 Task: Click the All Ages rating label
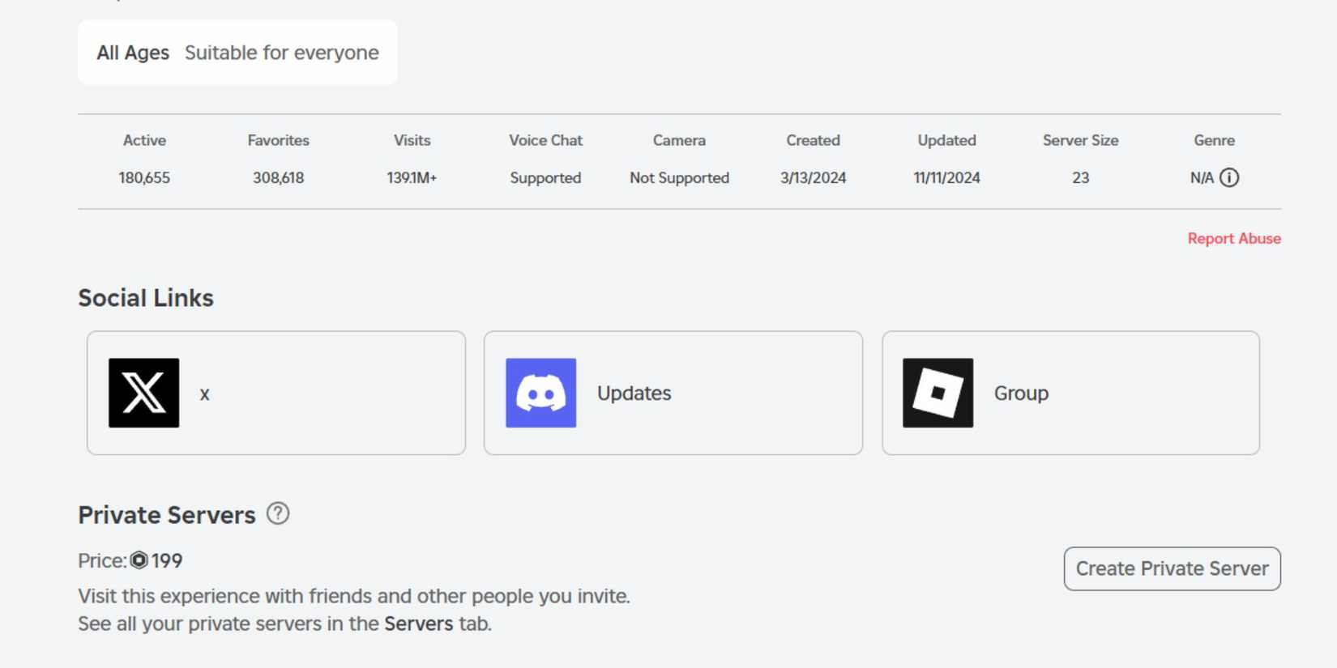tap(133, 53)
